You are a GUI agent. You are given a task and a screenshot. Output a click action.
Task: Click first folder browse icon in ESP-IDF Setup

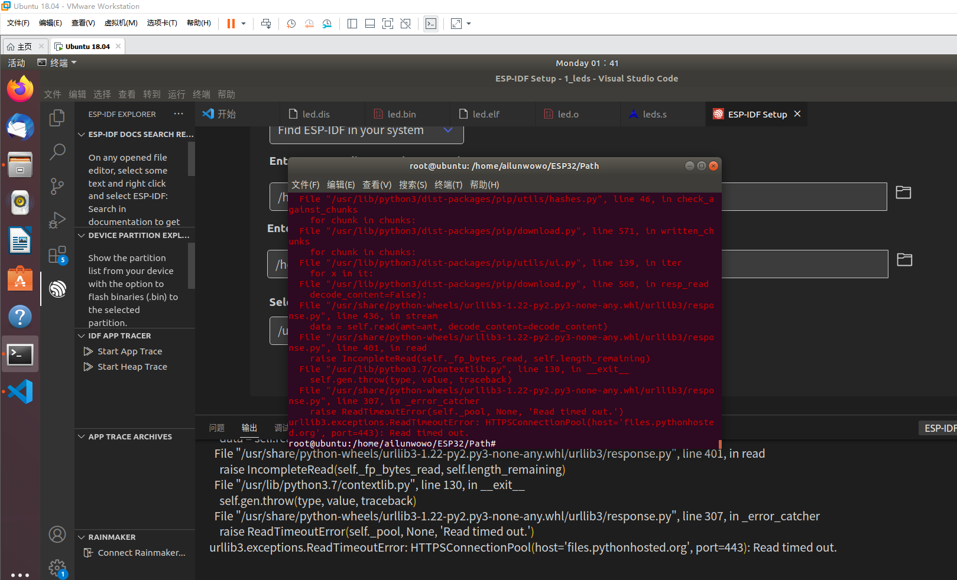(x=903, y=193)
